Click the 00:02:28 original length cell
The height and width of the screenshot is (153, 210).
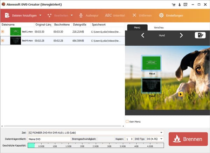pyautogui.click(x=39, y=41)
